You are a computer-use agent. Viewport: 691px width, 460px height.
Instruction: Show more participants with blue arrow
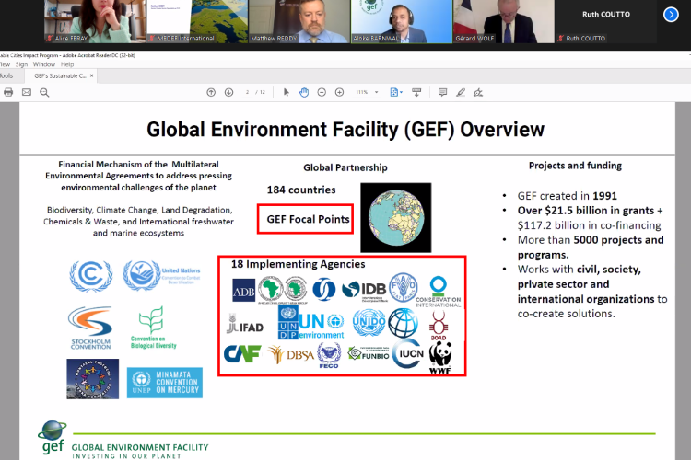pos(671,15)
